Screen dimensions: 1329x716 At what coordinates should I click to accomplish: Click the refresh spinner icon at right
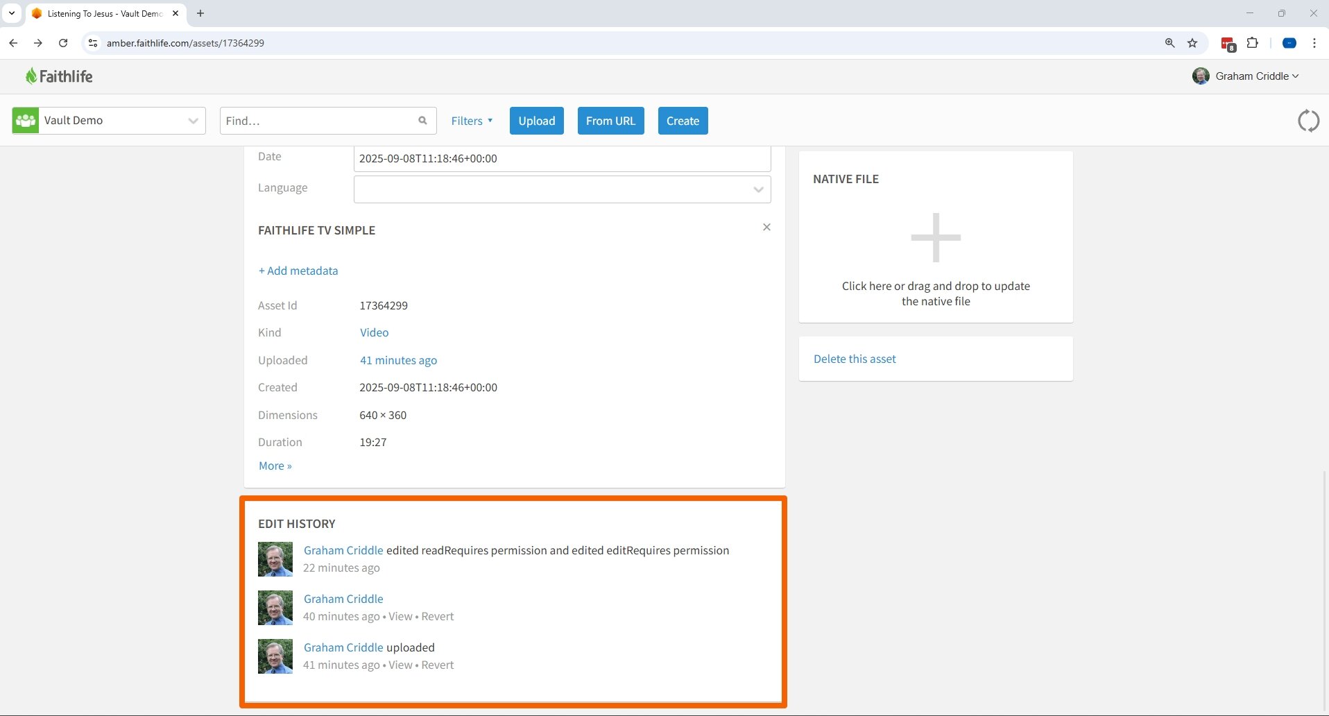point(1308,121)
